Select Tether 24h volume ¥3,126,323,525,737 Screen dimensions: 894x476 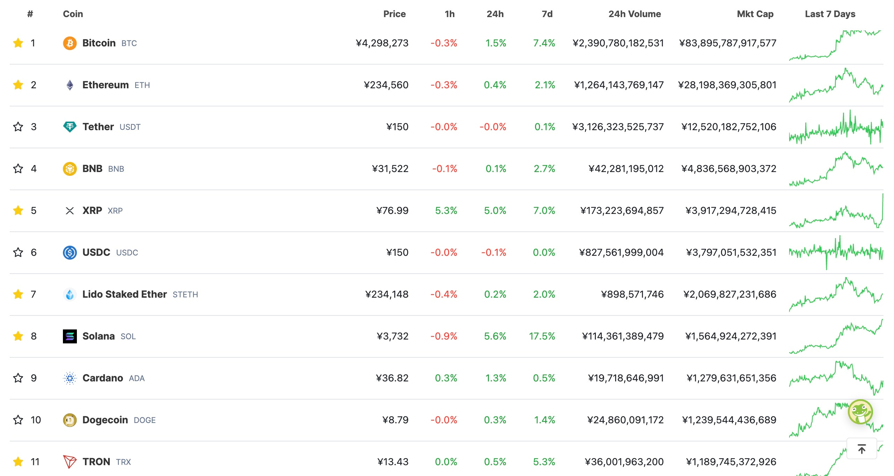[618, 127]
